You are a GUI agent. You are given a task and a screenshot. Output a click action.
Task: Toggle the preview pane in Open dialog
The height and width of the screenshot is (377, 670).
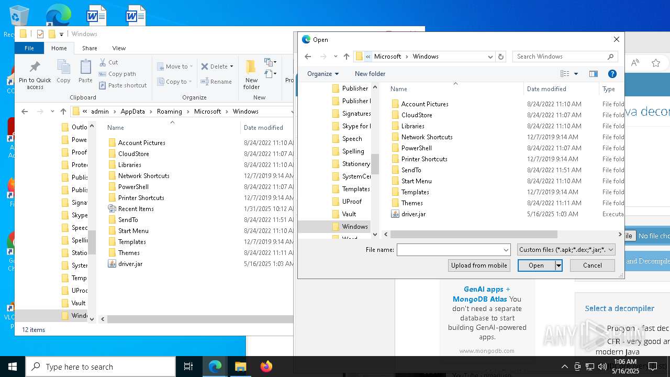tap(593, 74)
